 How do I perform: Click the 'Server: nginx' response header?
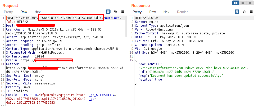point(146,22)
